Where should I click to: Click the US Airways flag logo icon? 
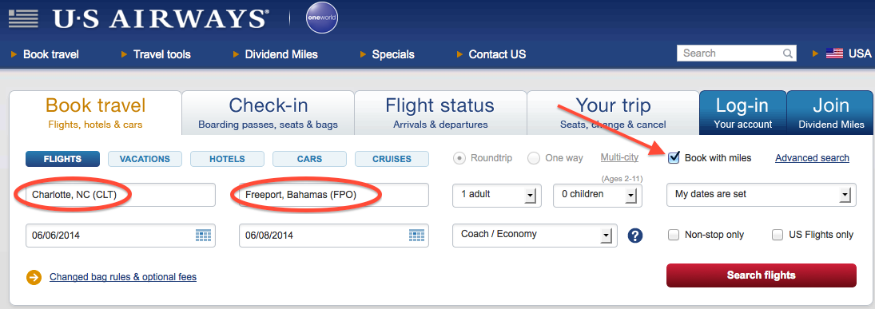[23, 19]
